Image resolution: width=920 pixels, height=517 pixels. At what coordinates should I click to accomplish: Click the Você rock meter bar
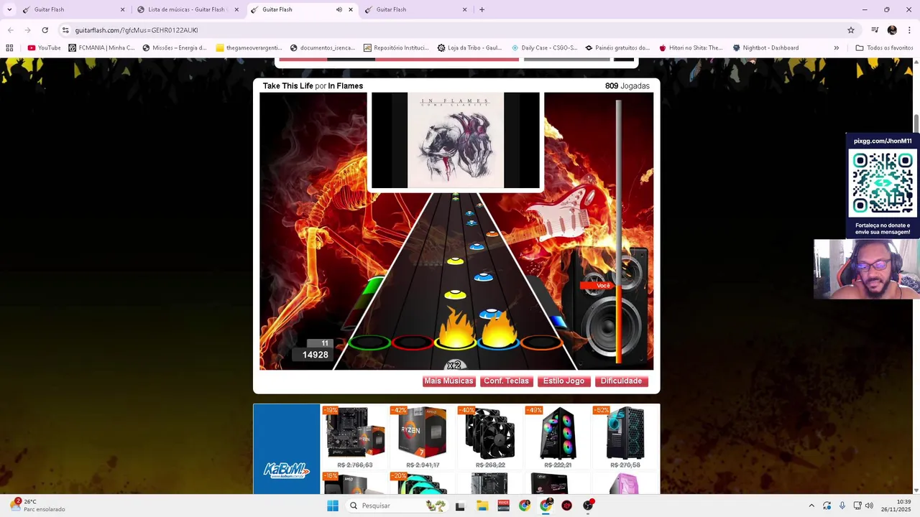619,231
